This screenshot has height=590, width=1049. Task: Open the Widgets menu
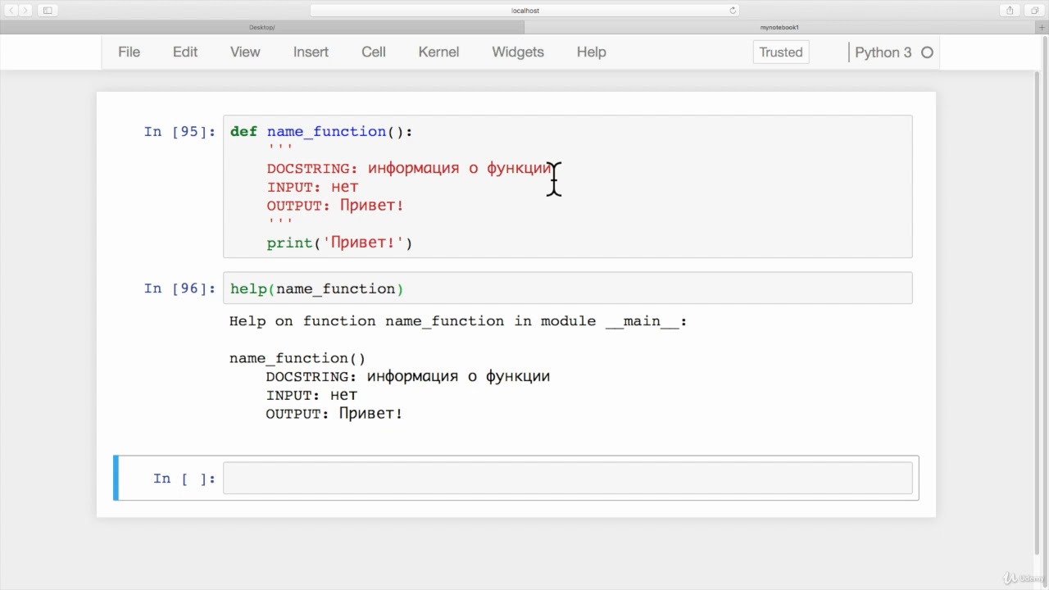[518, 52]
